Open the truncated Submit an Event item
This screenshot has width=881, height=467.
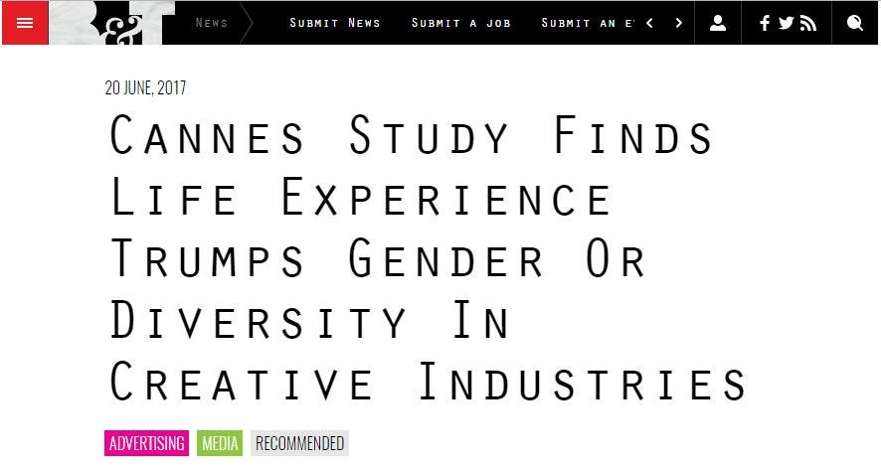(x=588, y=23)
